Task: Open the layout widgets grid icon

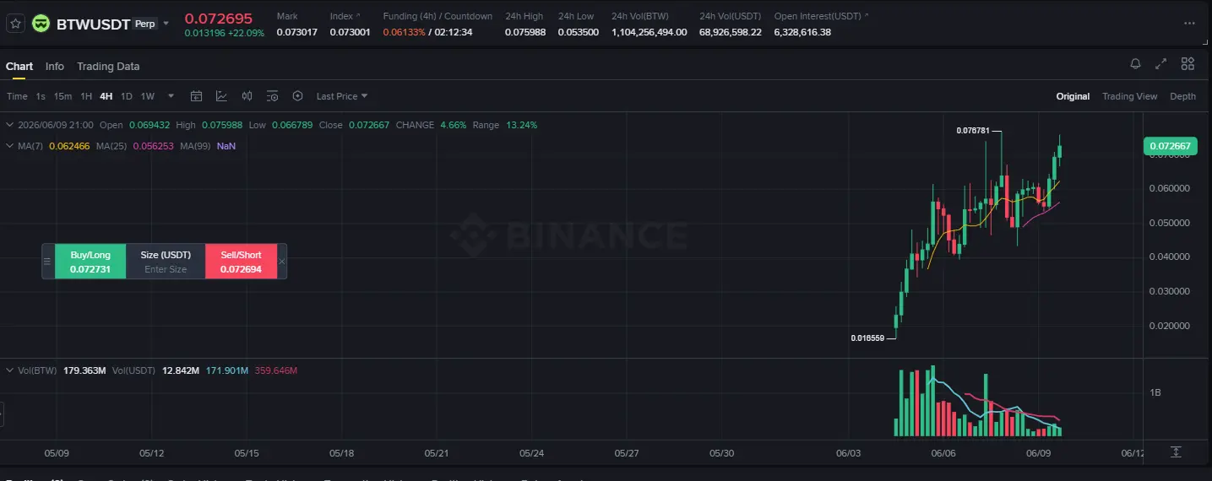Action: [1188, 63]
